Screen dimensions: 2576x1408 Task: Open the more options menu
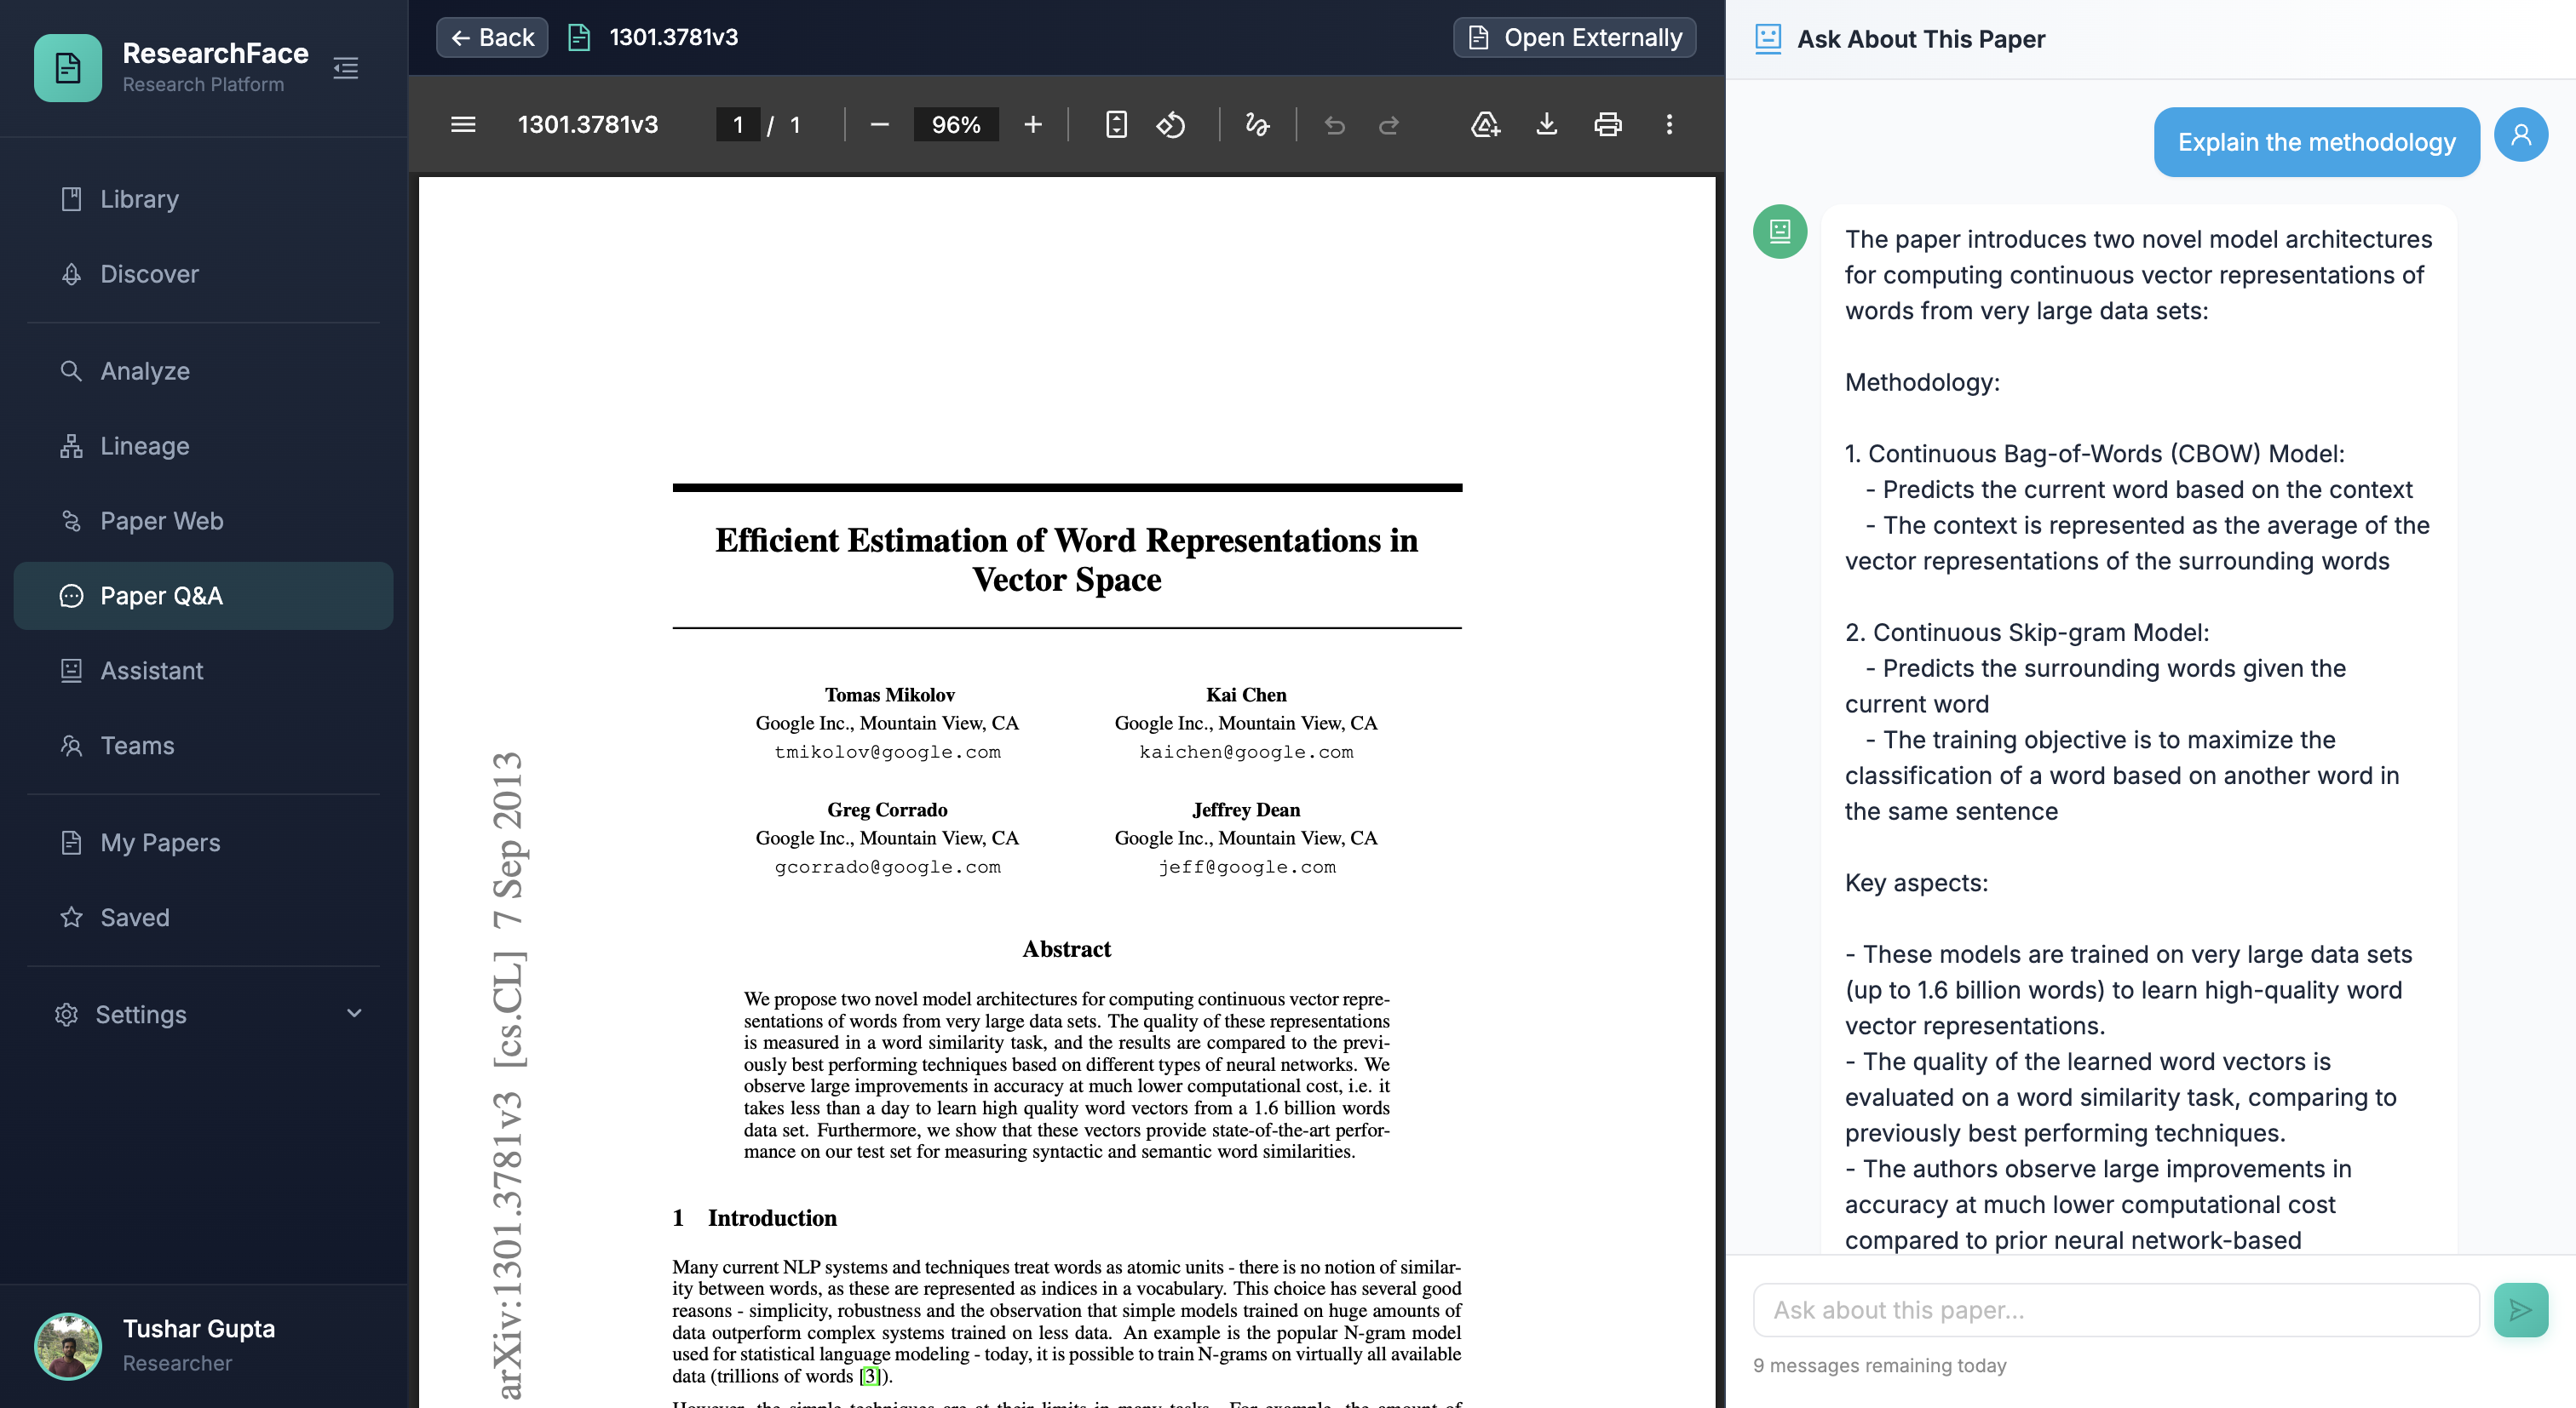coord(1669,124)
